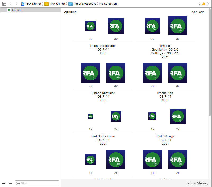Viewport: 212px width, 187px height.
Task: Select iPad Notifications 20pt 1x icon
Action: pos(91,116)
